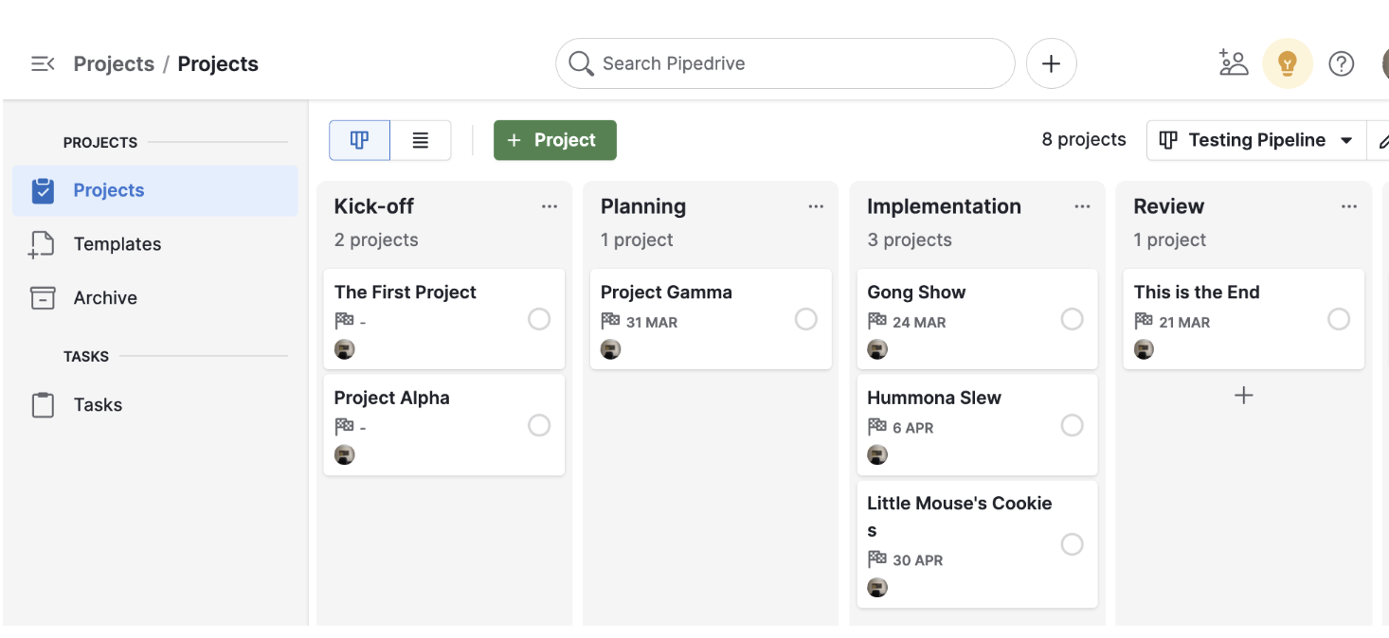Open Kick-off column options menu
The height and width of the screenshot is (638, 1389).
pyautogui.click(x=550, y=207)
